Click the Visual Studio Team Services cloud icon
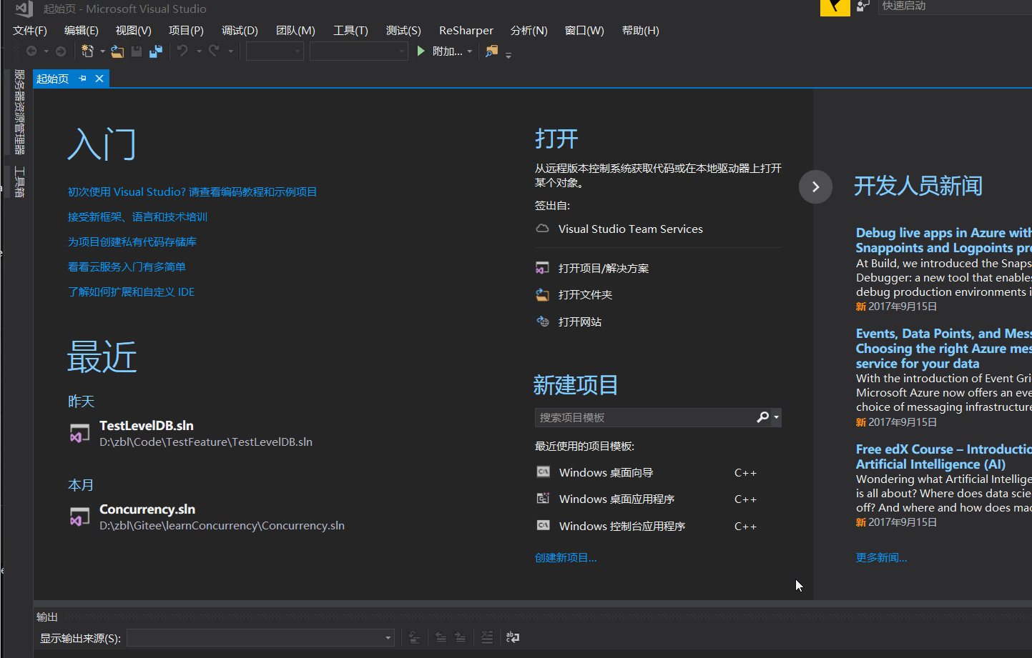 pos(543,229)
